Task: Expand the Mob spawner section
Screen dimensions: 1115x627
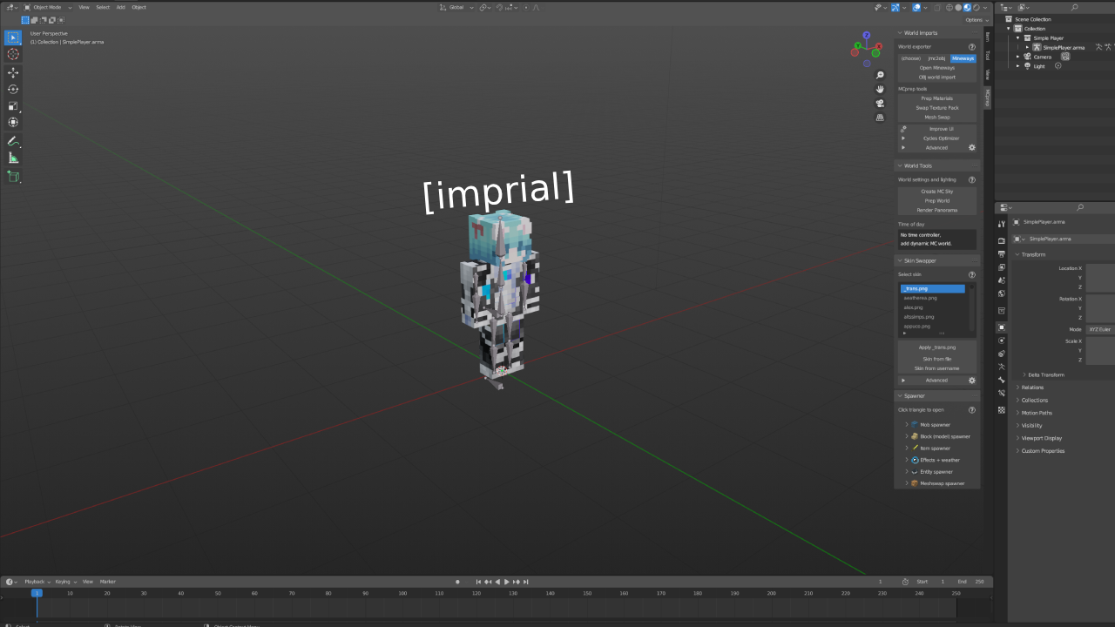Action: 907,425
